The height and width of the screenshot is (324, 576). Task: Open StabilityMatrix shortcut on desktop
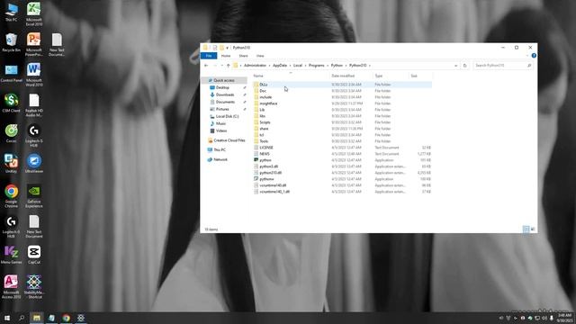click(x=34, y=286)
